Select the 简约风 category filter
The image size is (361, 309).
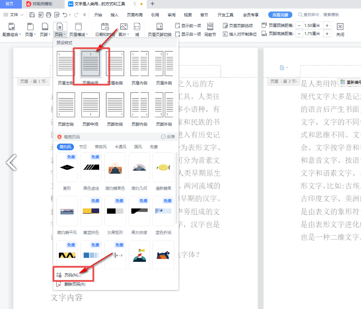pyautogui.click(x=65, y=147)
